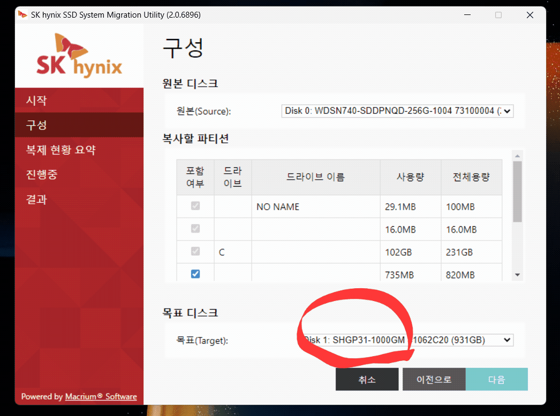The height and width of the screenshot is (416, 560).
Task: Open the 원본(Source) disk dropdown
Action: (397, 111)
